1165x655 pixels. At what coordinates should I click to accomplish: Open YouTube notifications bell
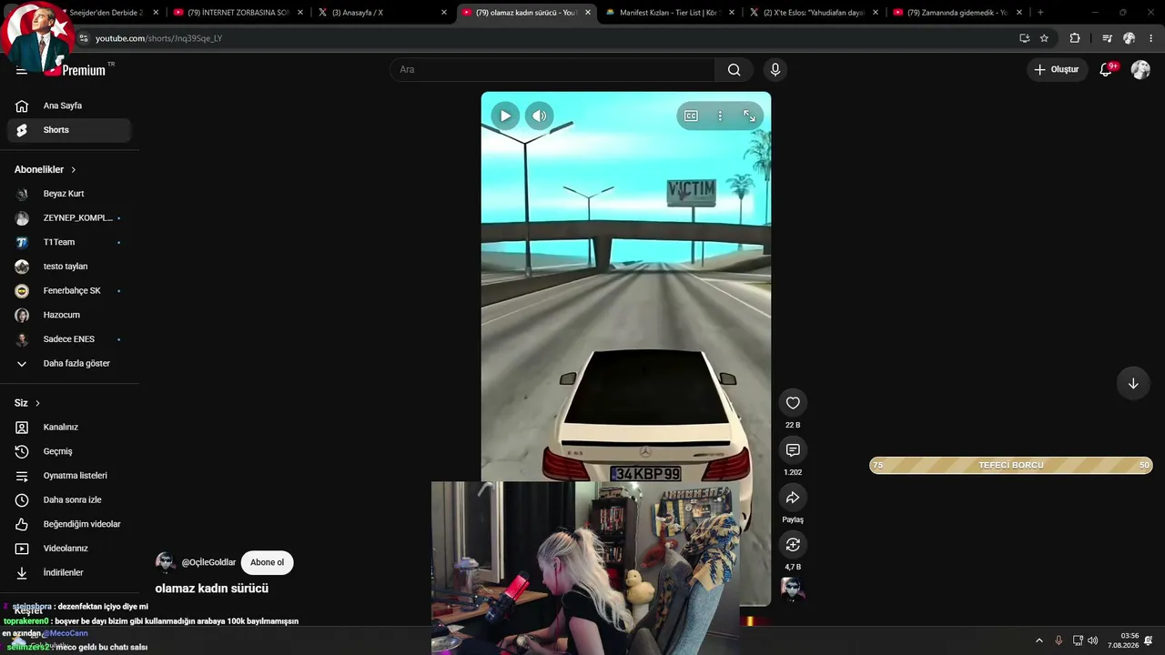[1107, 70]
